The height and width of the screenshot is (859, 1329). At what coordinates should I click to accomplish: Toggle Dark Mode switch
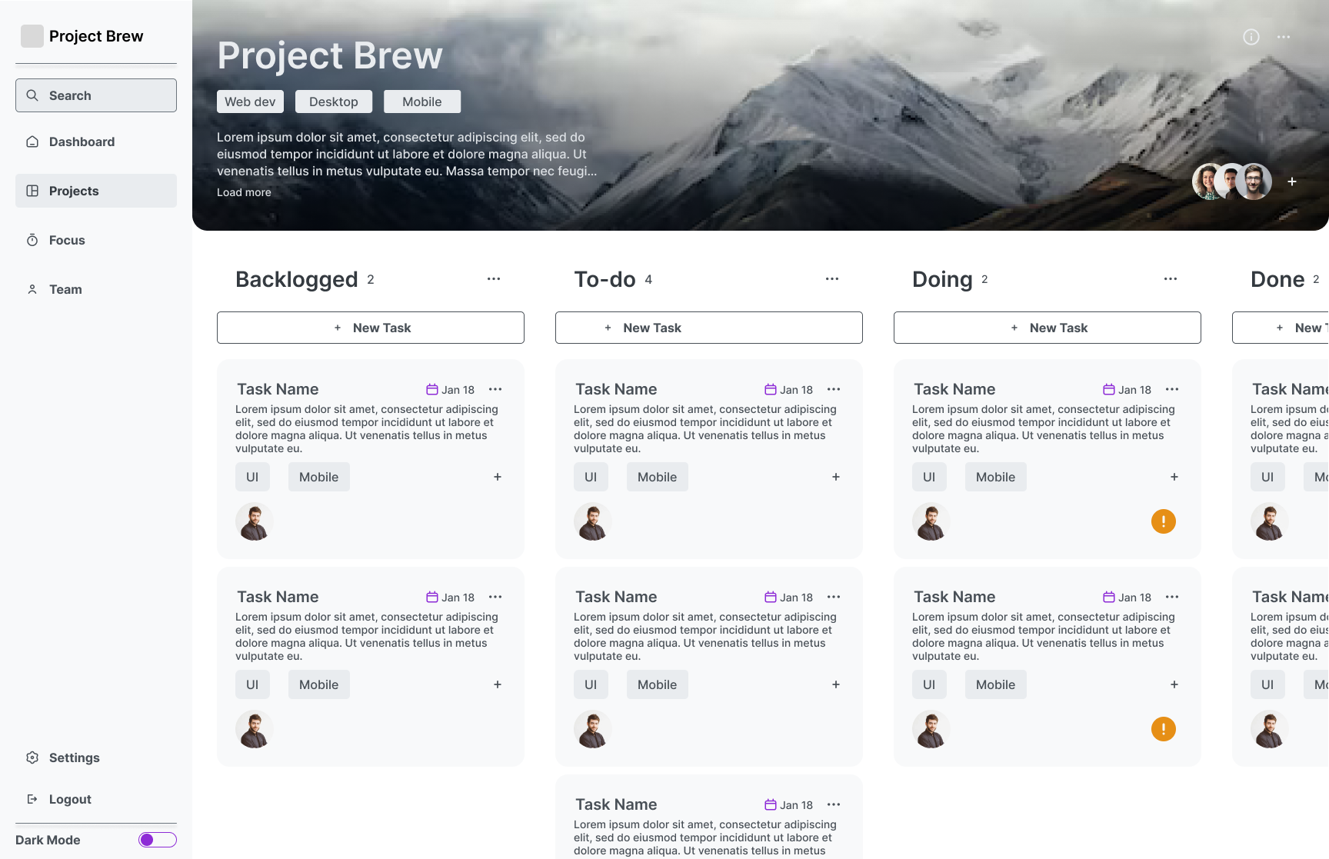[x=158, y=840]
